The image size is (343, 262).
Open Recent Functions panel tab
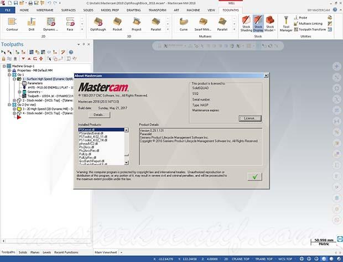click(66, 253)
